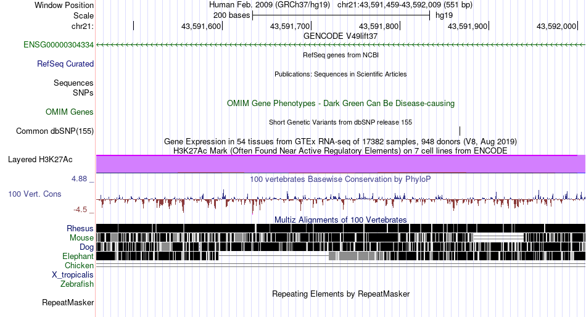
Task: Click the ENSG00000304334 gene label
Action: [59, 45]
